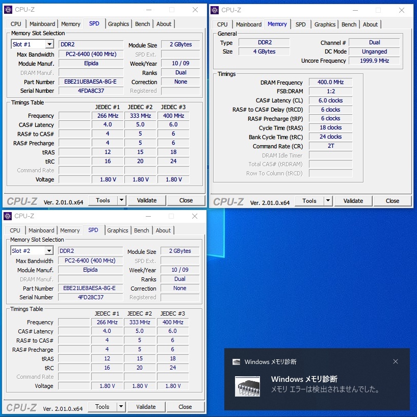The image size is (417, 417).
Task: Click DC Mode value Unganged
Action: [x=374, y=51]
